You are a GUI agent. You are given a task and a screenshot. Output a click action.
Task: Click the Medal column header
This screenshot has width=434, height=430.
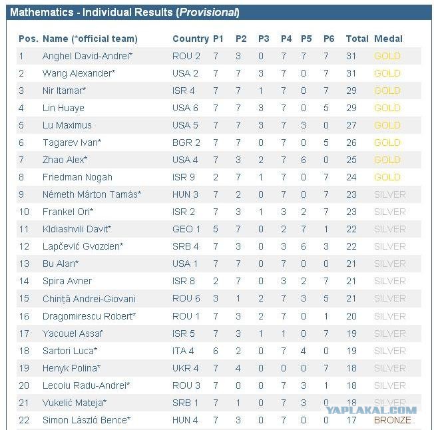[388, 39]
